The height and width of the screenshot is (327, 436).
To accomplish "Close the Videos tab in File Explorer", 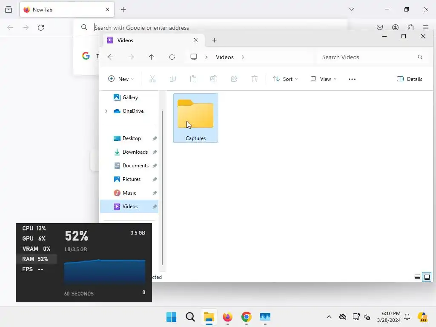I will 196,40.
